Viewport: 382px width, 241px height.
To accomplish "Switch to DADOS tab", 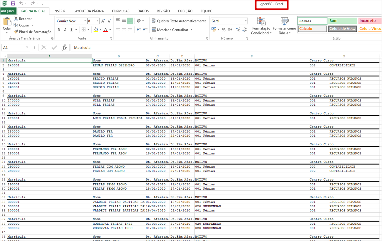I will pyautogui.click(x=143, y=11).
